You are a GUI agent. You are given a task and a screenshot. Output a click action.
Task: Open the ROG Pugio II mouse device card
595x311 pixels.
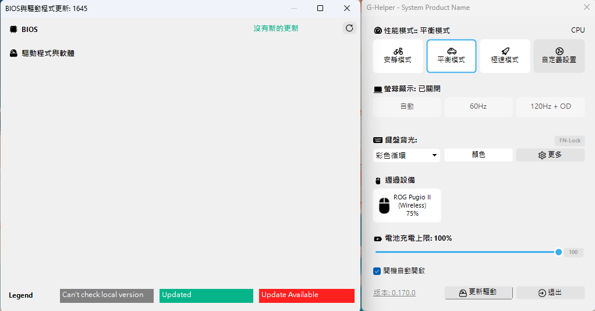point(407,205)
